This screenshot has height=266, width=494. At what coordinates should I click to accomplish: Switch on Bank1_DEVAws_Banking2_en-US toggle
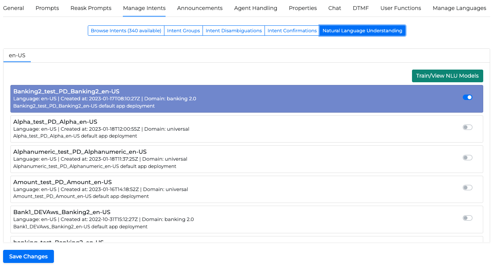click(467, 218)
